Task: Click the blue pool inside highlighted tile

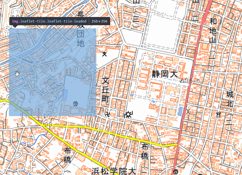Action: coord(65,94)
